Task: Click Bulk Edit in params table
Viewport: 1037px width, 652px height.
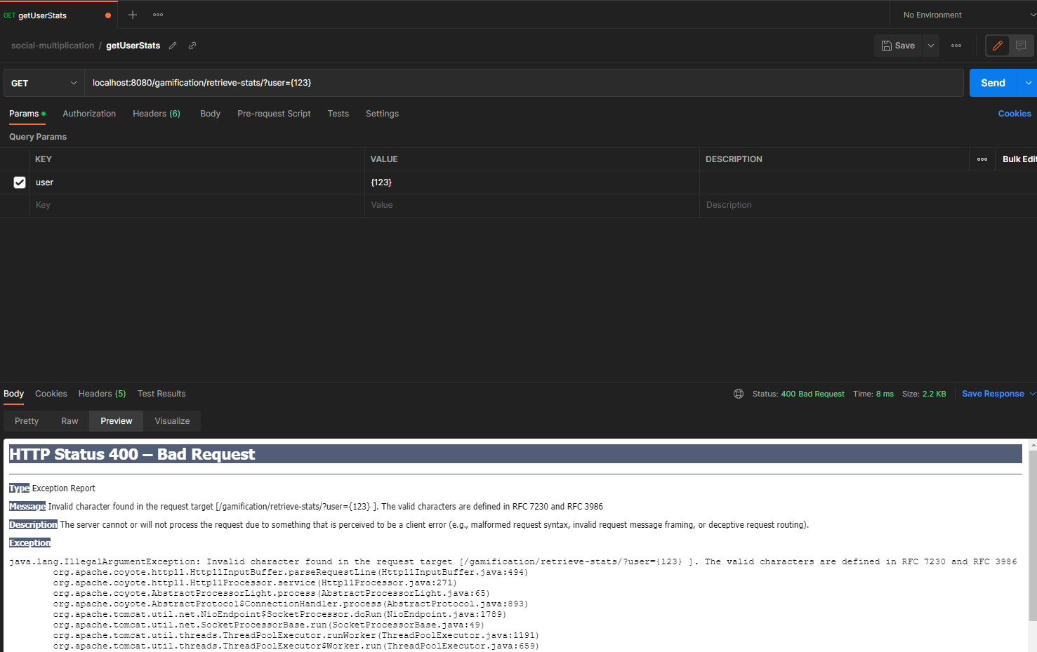Action: tap(1019, 159)
